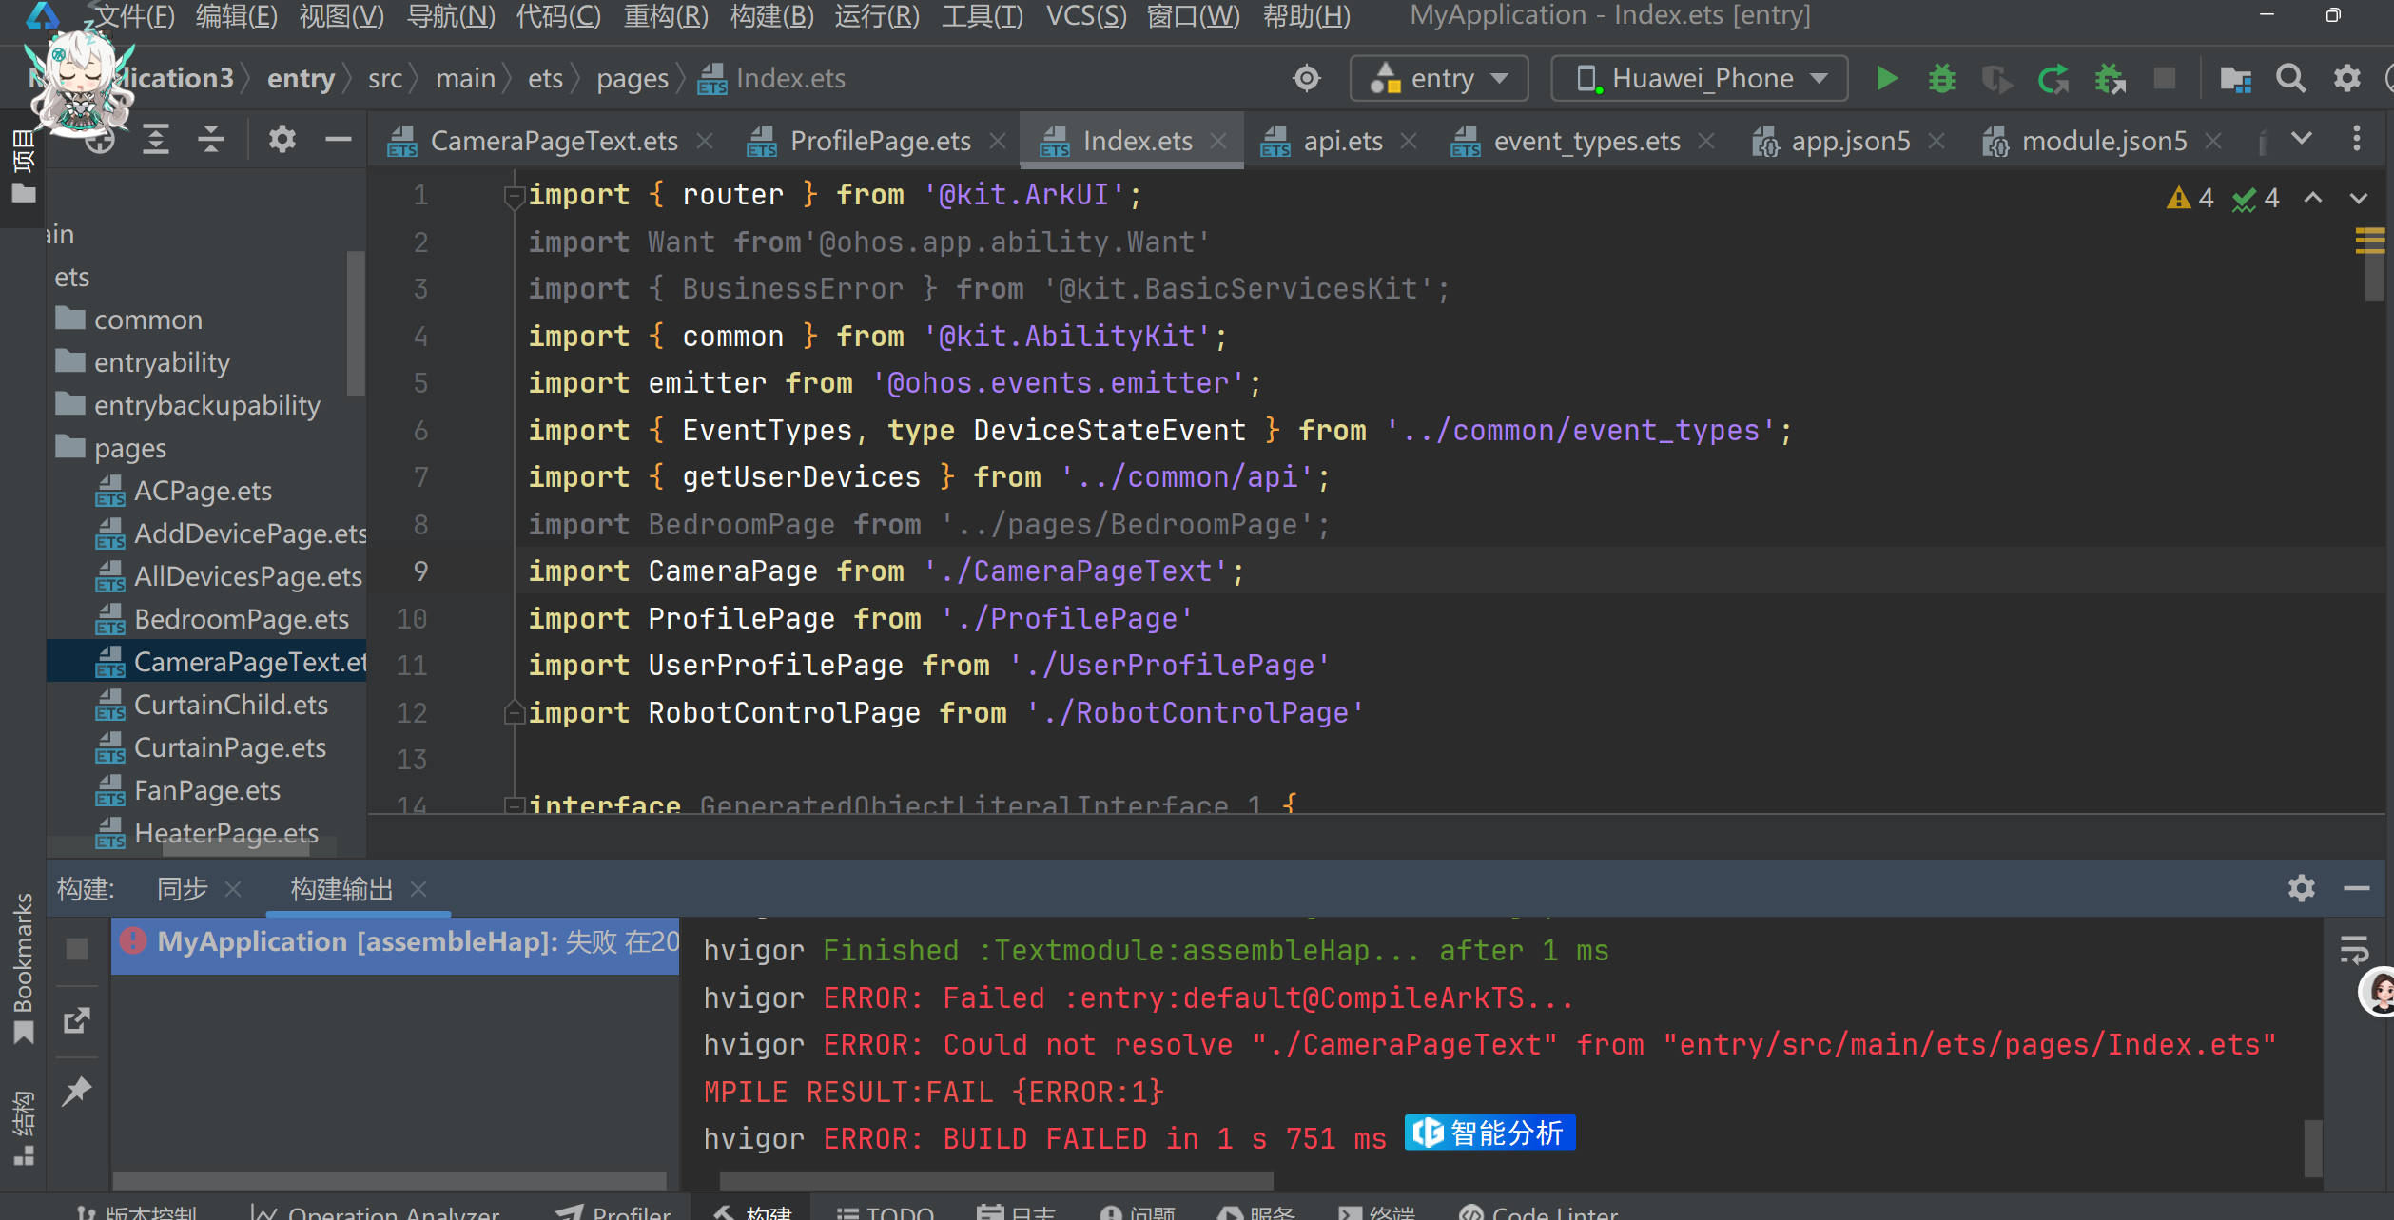Screen dimensions: 2394x1220
Task: Open the warnings count indicator
Action: click(2190, 198)
